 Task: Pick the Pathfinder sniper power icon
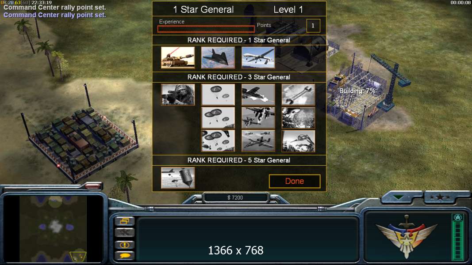pos(178,95)
